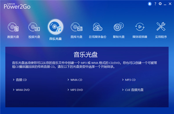
Task: Click the chevron beside MP3 DVD
Action: pos(68,90)
